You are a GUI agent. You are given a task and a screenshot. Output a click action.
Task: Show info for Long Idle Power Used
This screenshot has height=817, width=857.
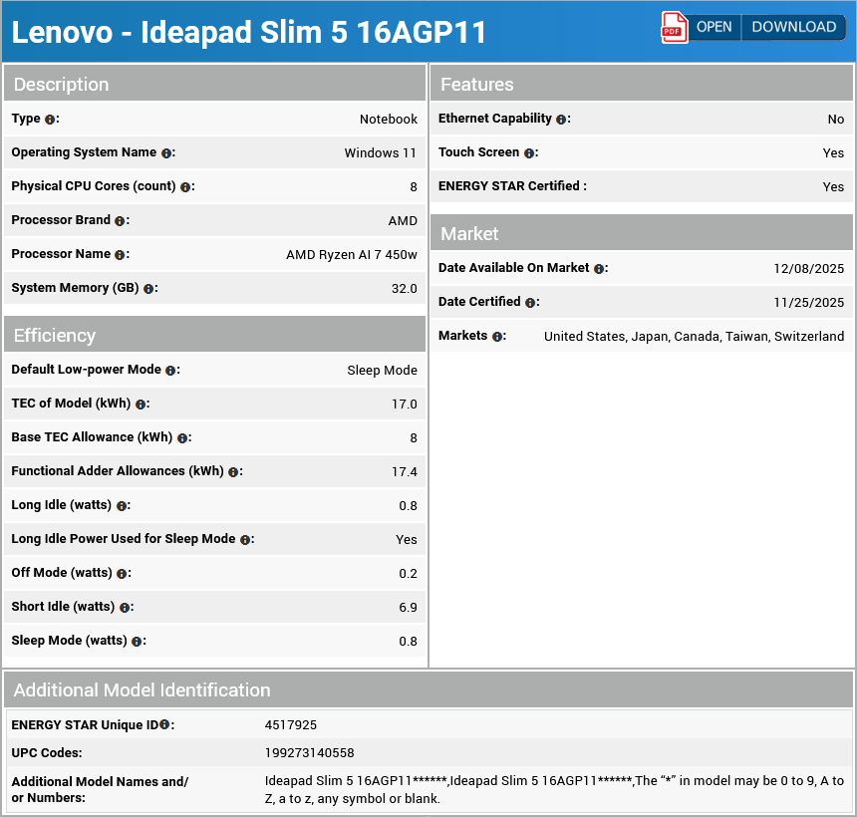(245, 540)
